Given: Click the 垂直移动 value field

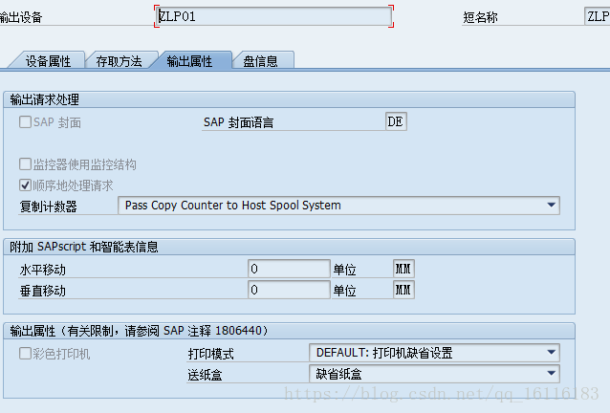Looking at the screenshot, I should click(x=289, y=290).
